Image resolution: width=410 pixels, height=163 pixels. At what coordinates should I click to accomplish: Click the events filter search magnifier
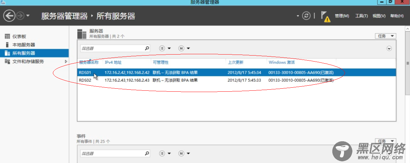147,154
